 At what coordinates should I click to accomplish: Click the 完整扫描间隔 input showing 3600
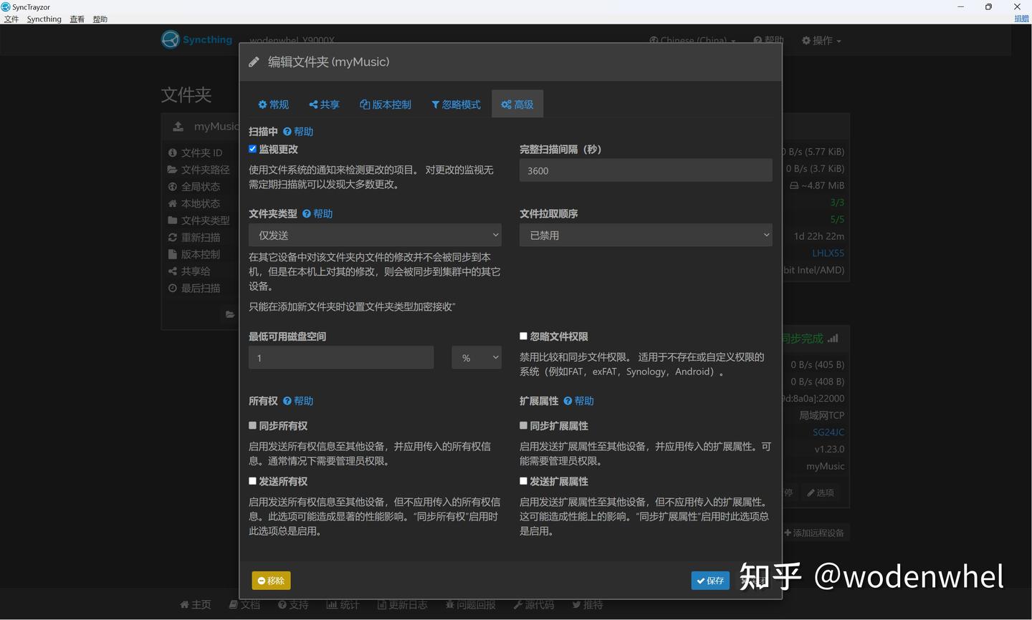(x=645, y=170)
